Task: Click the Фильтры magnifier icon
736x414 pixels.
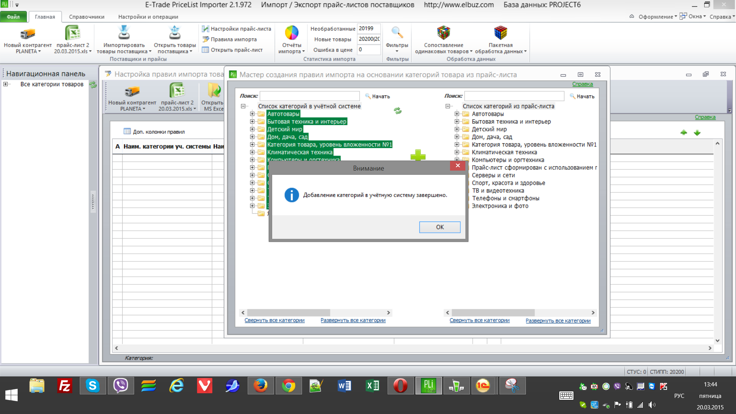Action: click(x=397, y=33)
